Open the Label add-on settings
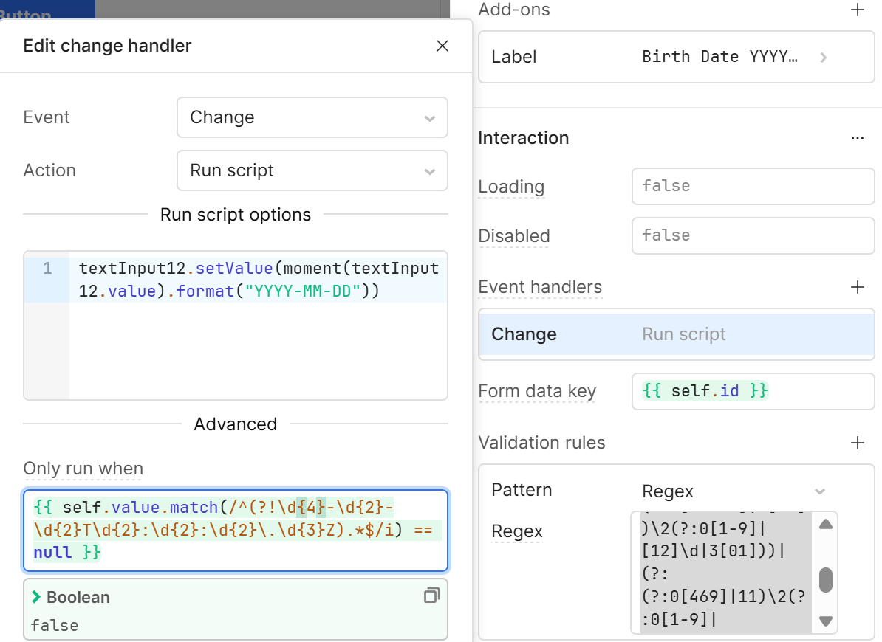This screenshot has width=882, height=642. pyautogui.click(x=676, y=57)
